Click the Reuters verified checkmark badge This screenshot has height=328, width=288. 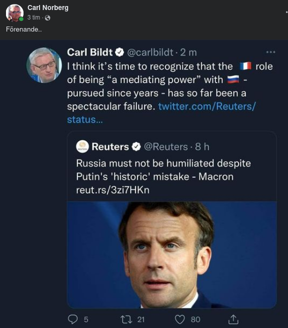[x=136, y=147]
